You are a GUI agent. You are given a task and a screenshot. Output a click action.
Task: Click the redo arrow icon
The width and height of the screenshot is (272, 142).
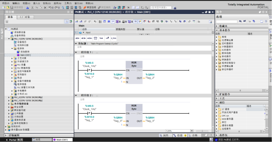pyautogui.click(x=57, y=8)
